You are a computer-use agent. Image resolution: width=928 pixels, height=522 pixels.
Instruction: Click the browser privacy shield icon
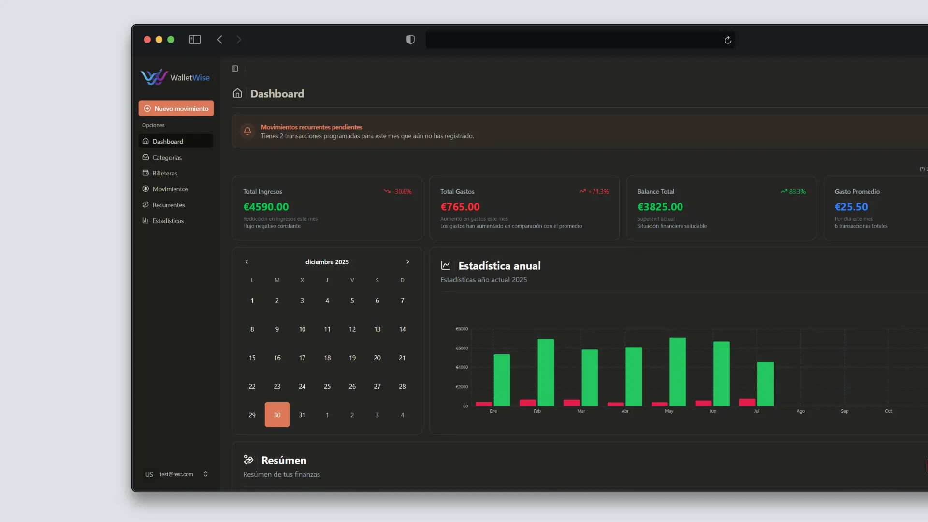tap(410, 40)
